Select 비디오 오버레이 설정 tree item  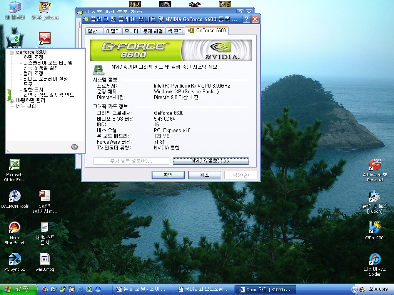(x=46, y=79)
